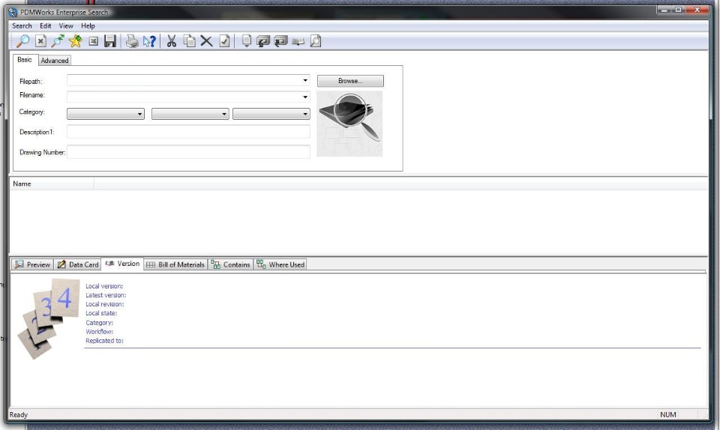
Task: Click the small boxed X toolbar icon
Action: coord(93,42)
